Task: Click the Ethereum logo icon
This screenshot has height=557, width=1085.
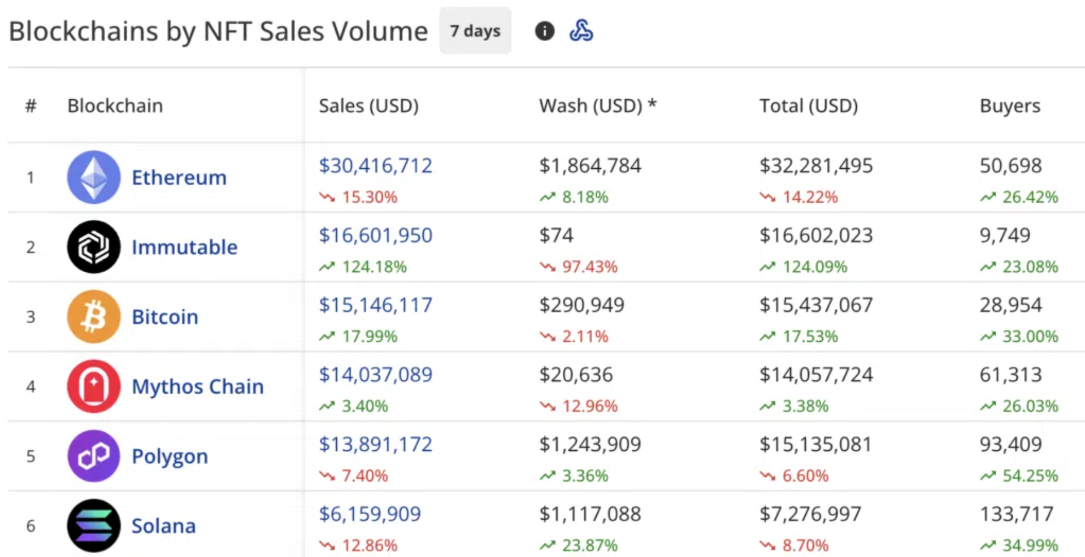Action: pyautogui.click(x=94, y=177)
